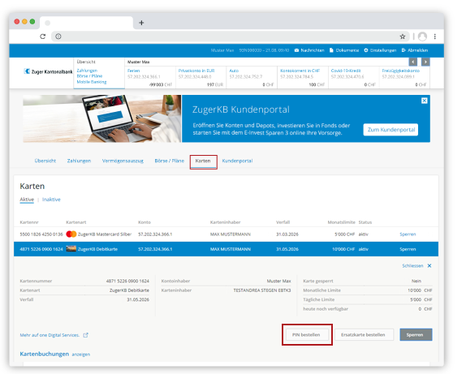The height and width of the screenshot is (374, 466).
Task: Open Nachrichten in the top bar
Action: [309, 50]
